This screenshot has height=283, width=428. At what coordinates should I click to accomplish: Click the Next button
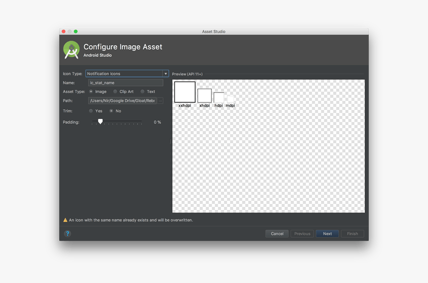(327, 234)
